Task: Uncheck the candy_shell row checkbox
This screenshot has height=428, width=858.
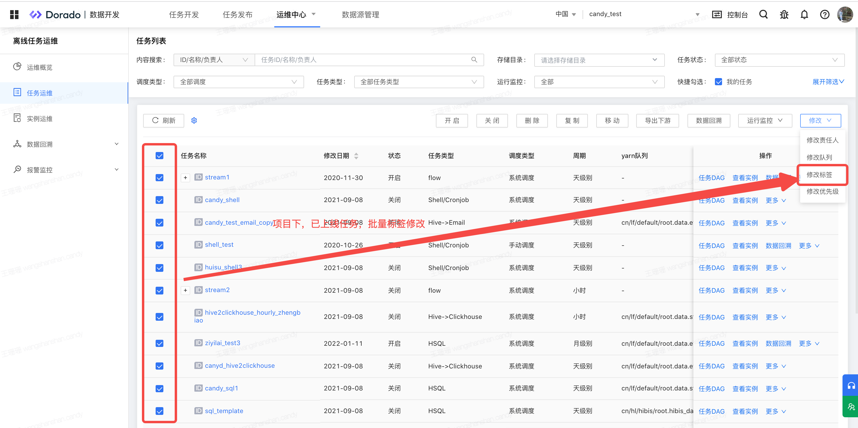Action: [159, 200]
